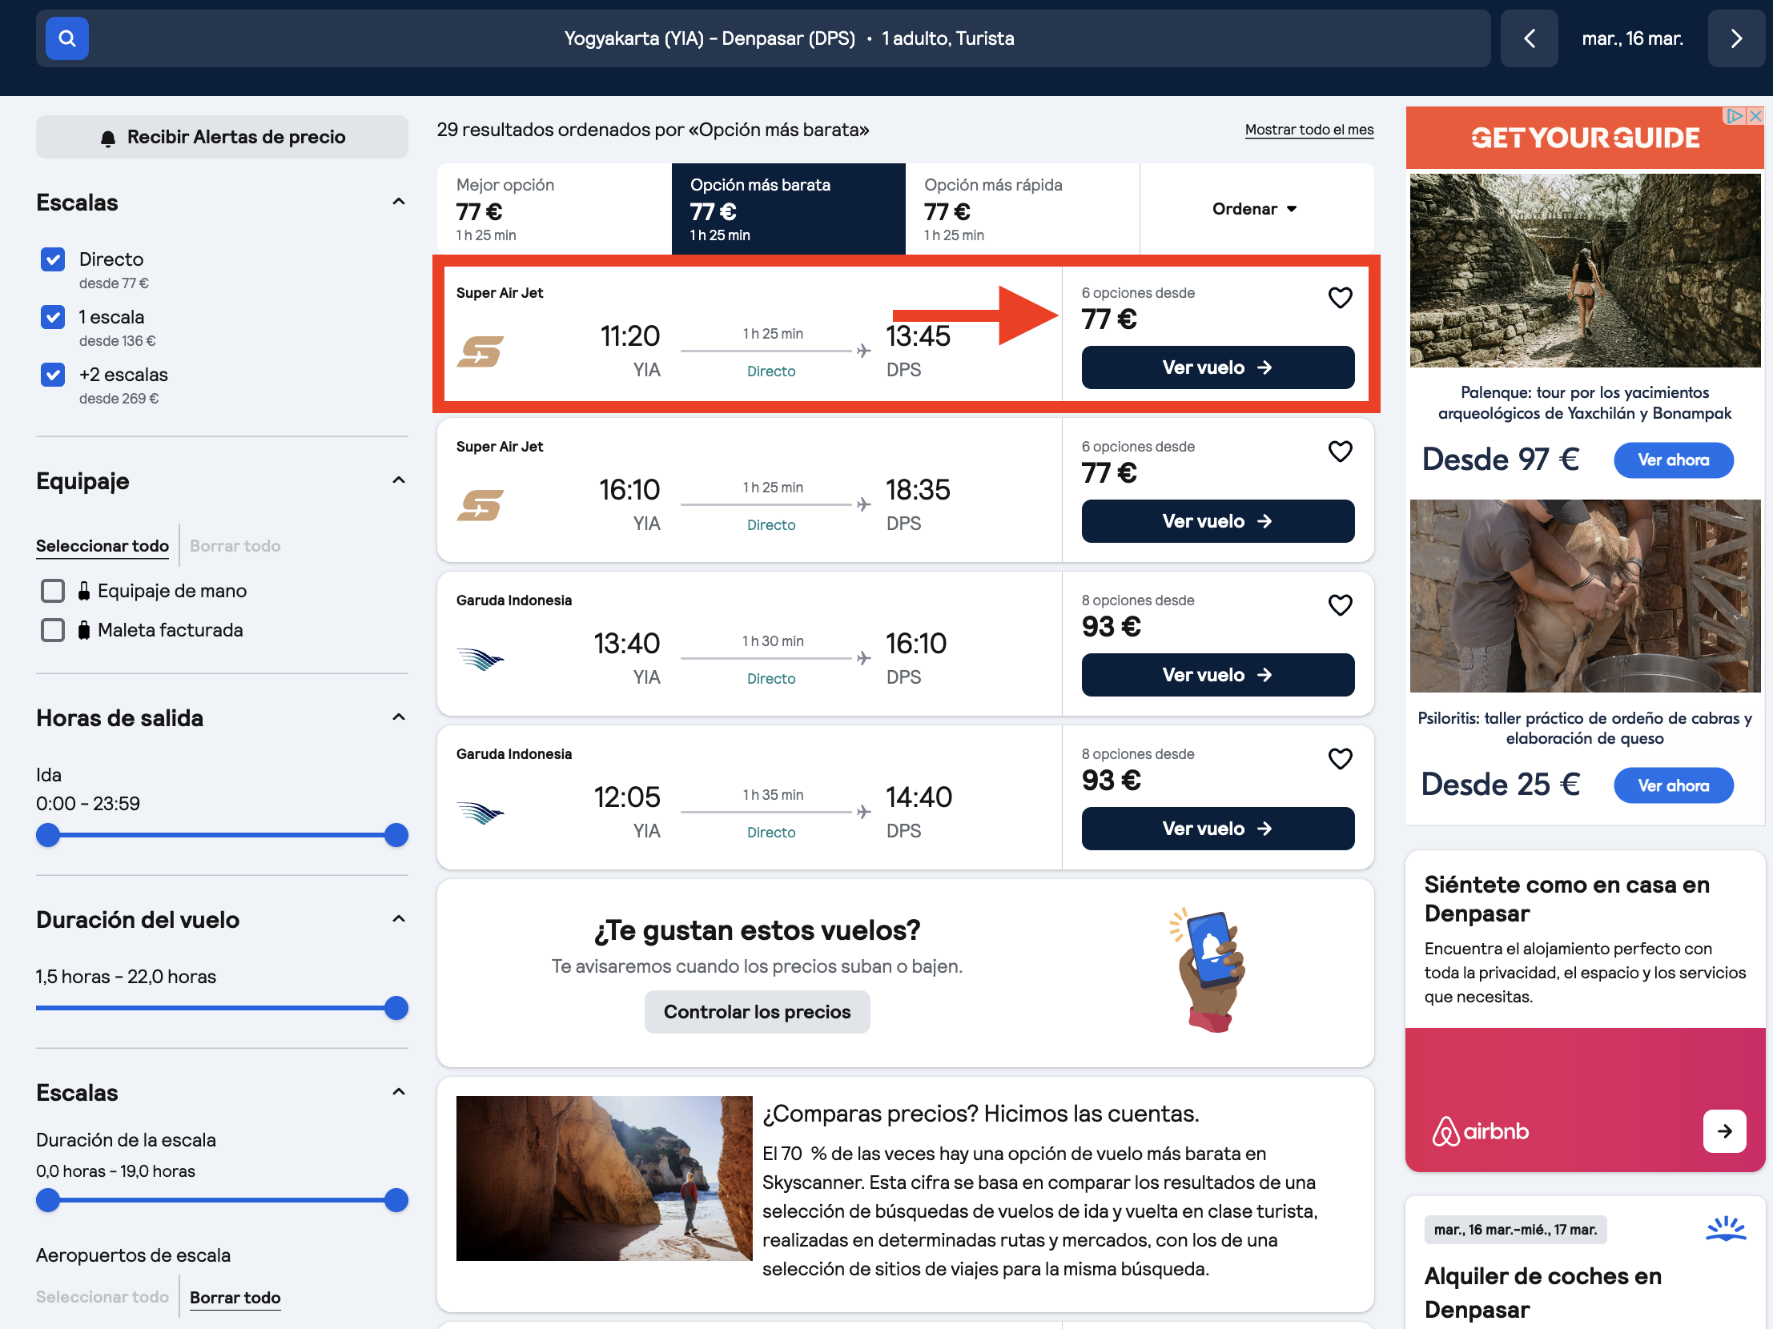The height and width of the screenshot is (1329, 1773).
Task: Collapse Duración del vuelo section
Action: [398, 920]
